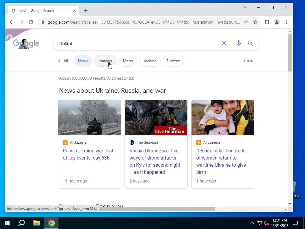Open the Windows Start menu
Image resolution: width=305 pixels, height=229 pixels.
[x=7, y=223]
